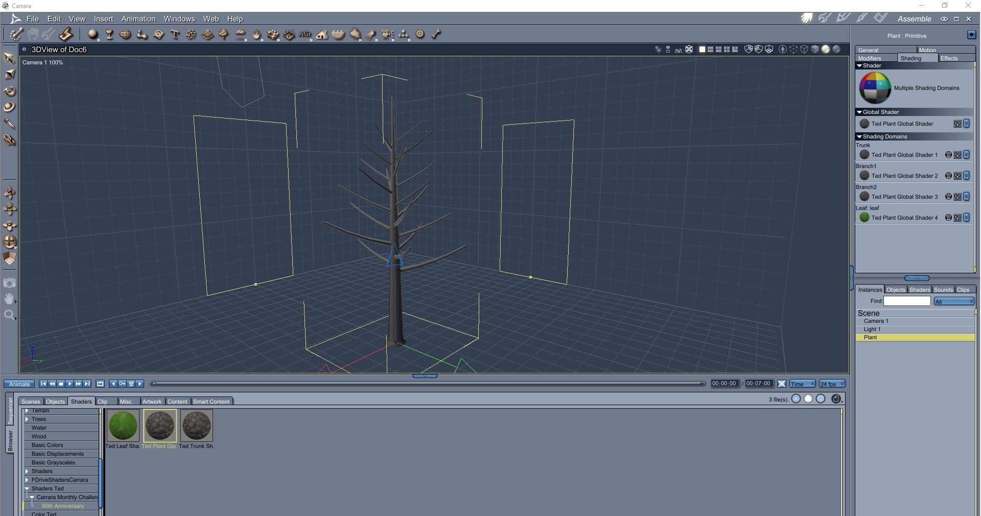Toggle the X icon beside end time
The width and height of the screenshot is (981, 516).
point(782,384)
